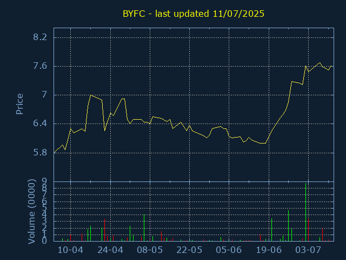Click the last point of the yellow price line

[331, 66]
